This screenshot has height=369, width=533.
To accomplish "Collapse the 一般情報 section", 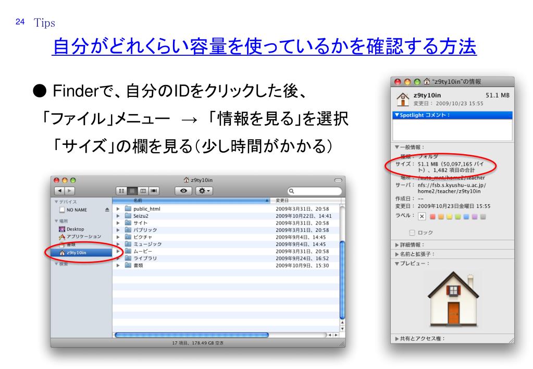I will (x=396, y=147).
